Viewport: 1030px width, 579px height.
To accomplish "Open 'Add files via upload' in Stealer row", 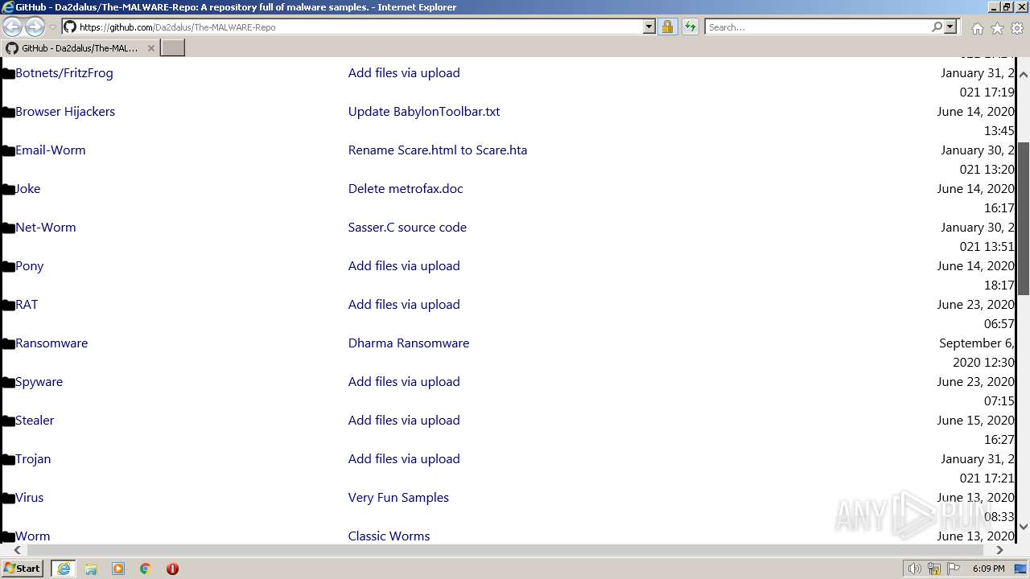I will (x=404, y=420).
